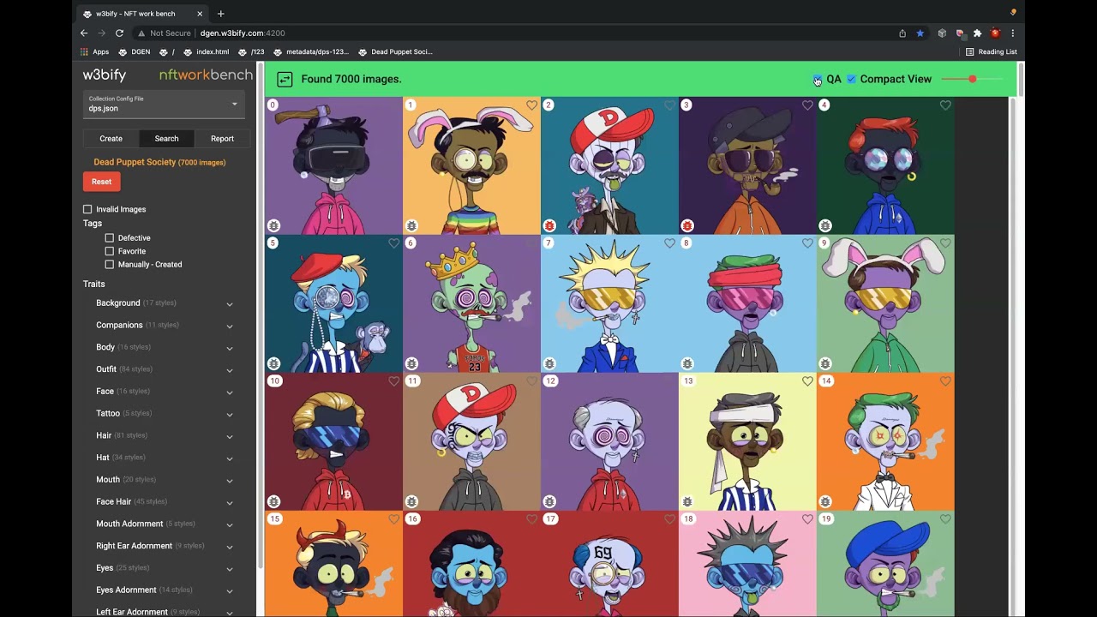Click the bug icon on image 13
This screenshot has width=1097, height=617.
coord(687,502)
